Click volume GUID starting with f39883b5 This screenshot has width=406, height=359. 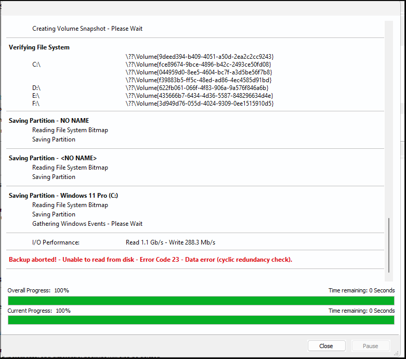click(199, 80)
